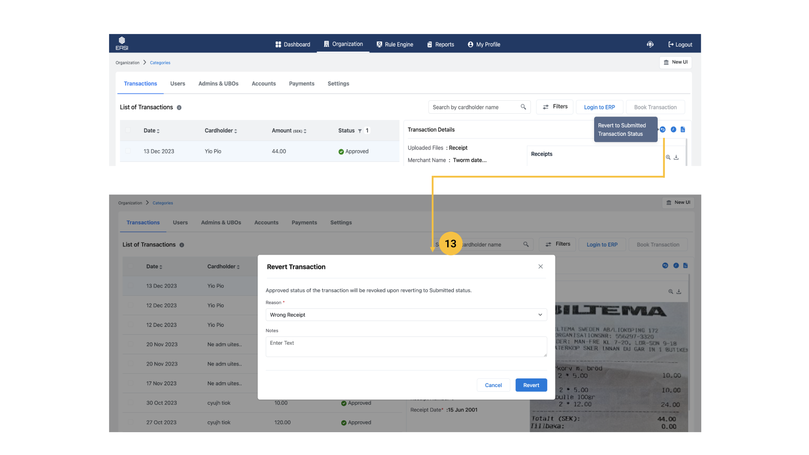This screenshot has height=455, width=809.
Task: Click the zoom icon beside the Receipts heading
Action: coord(668,157)
